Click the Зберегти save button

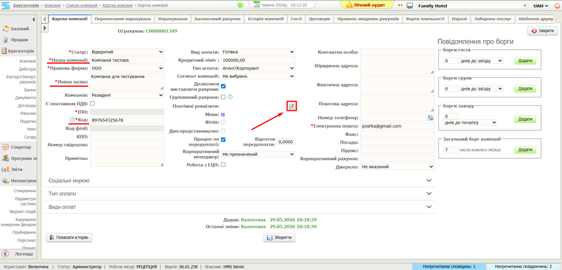pyautogui.click(x=280, y=238)
